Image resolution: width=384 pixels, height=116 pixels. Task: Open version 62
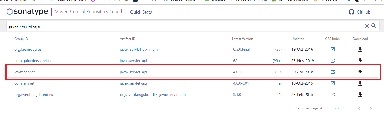tap(235, 61)
